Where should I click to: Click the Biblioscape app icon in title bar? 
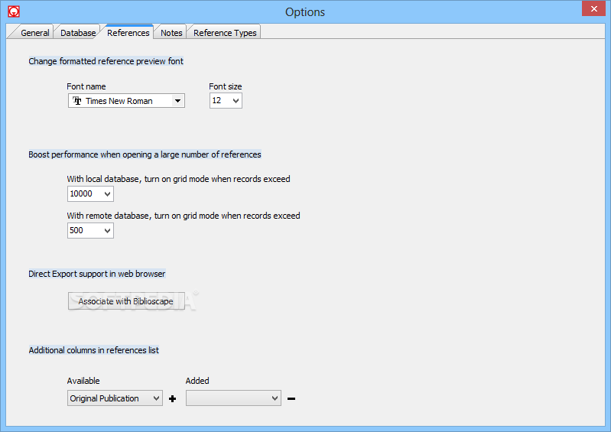pos(14,11)
